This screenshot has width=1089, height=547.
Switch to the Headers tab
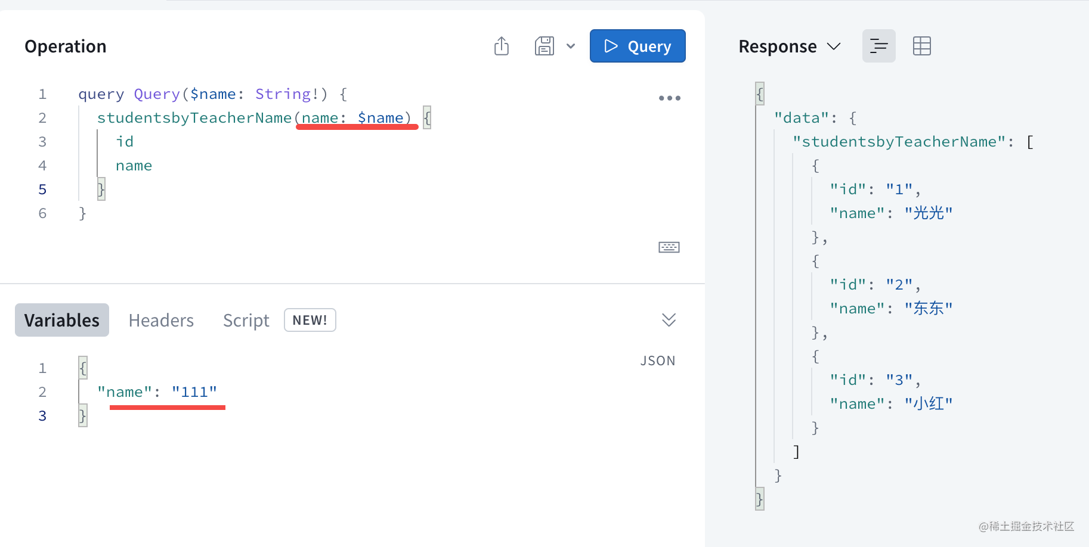(x=161, y=320)
